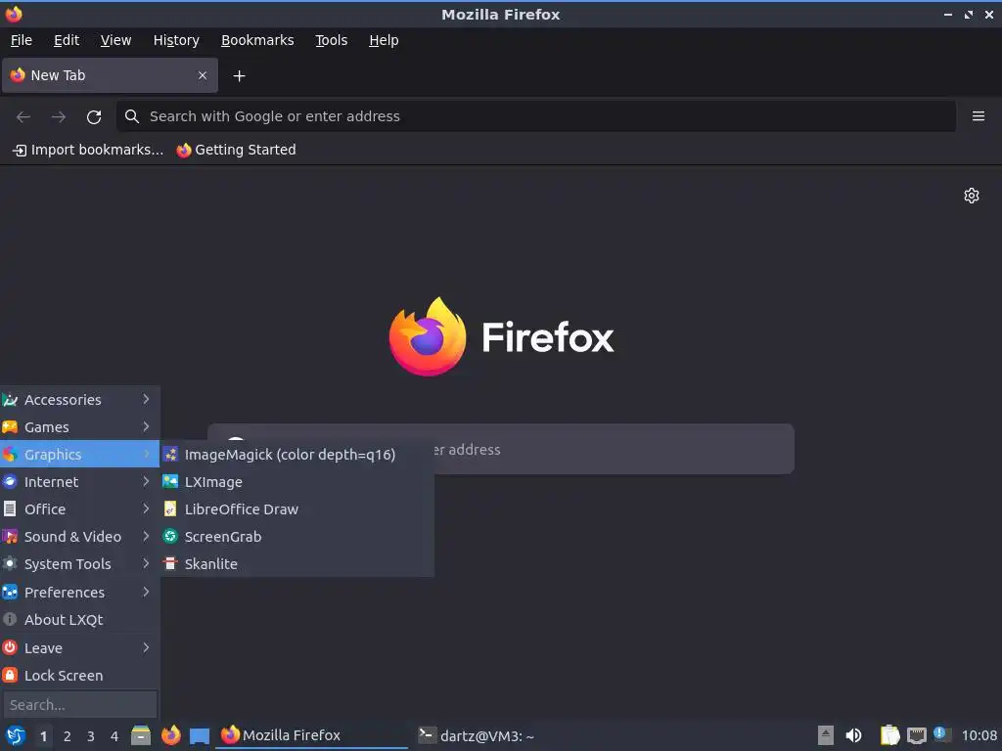Launch Firefox from panel quicklaunch icon
Image resolution: width=1002 pixels, height=751 pixels.
(170, 735)
